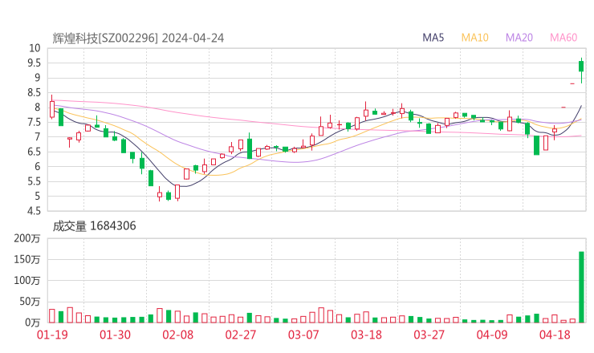This screenshot has height=353, width=594.
Task: Click the 03-18 date axis label
Action: (366, 335)
